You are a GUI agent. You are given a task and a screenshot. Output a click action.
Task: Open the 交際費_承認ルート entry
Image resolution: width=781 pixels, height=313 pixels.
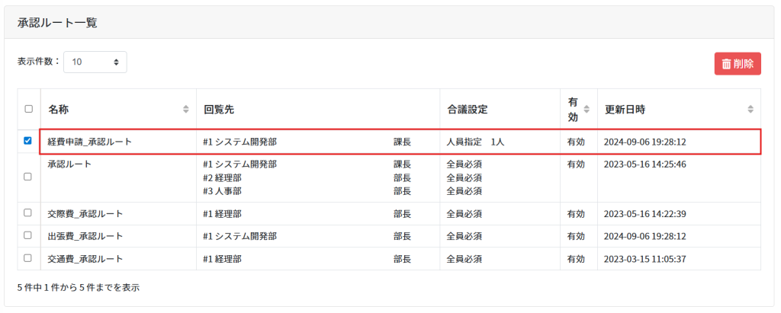click(x=85, y=214)
